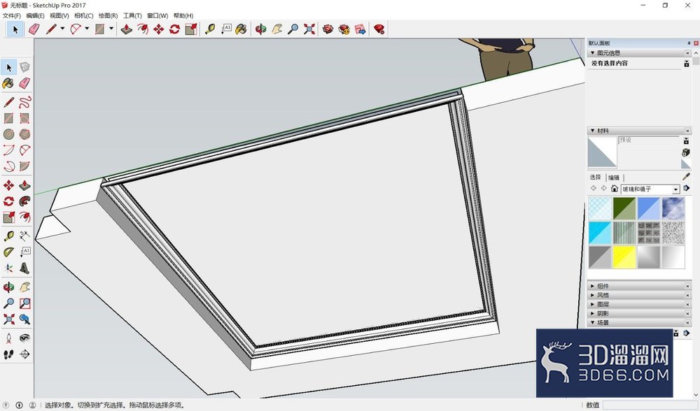Expand the 组件 panel
This screenshot has width=700, height=411.
[592, 286]
